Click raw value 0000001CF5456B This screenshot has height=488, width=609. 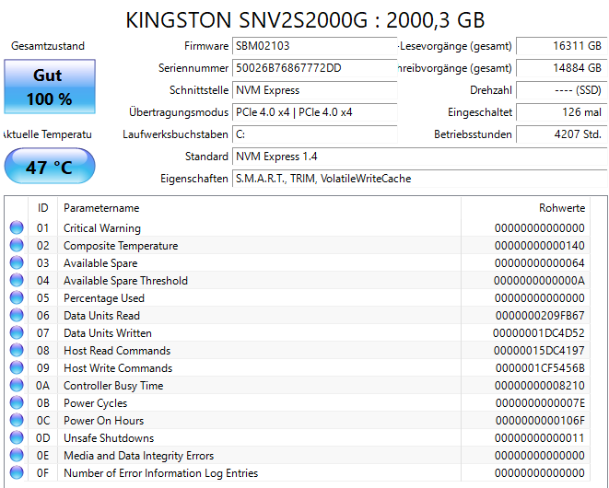coord(540,368)
